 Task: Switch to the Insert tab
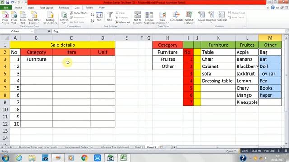coord(31,8)
